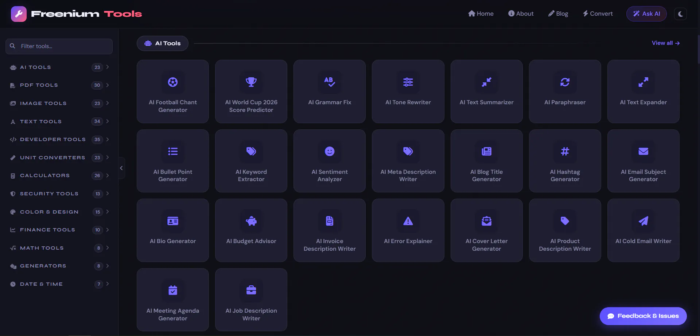Open the AI Cover Letter Generator envelope icon

[x=486, y=221]
